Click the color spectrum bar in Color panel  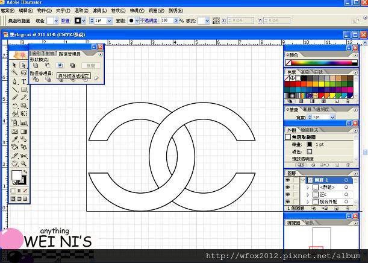[321, 63]
